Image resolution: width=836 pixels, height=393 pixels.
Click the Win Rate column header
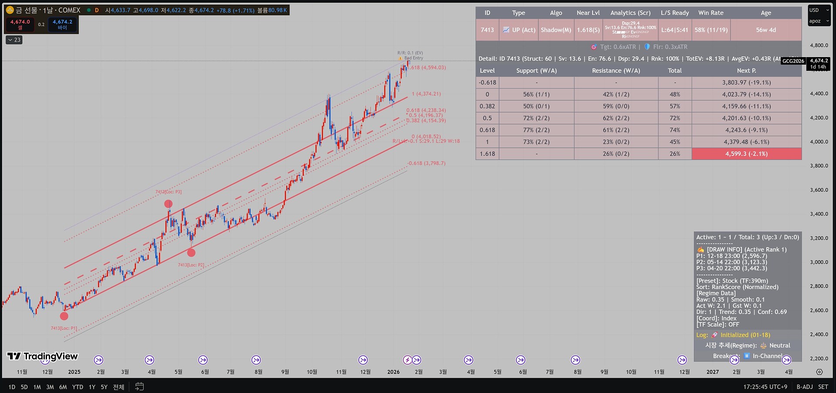coord(711,13)
